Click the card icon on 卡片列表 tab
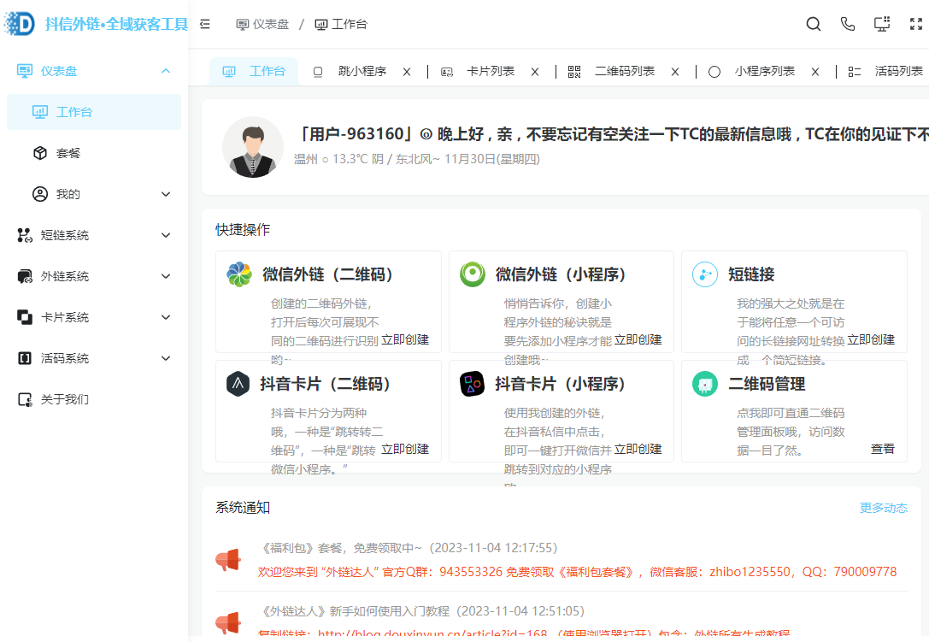 [447, 72]
